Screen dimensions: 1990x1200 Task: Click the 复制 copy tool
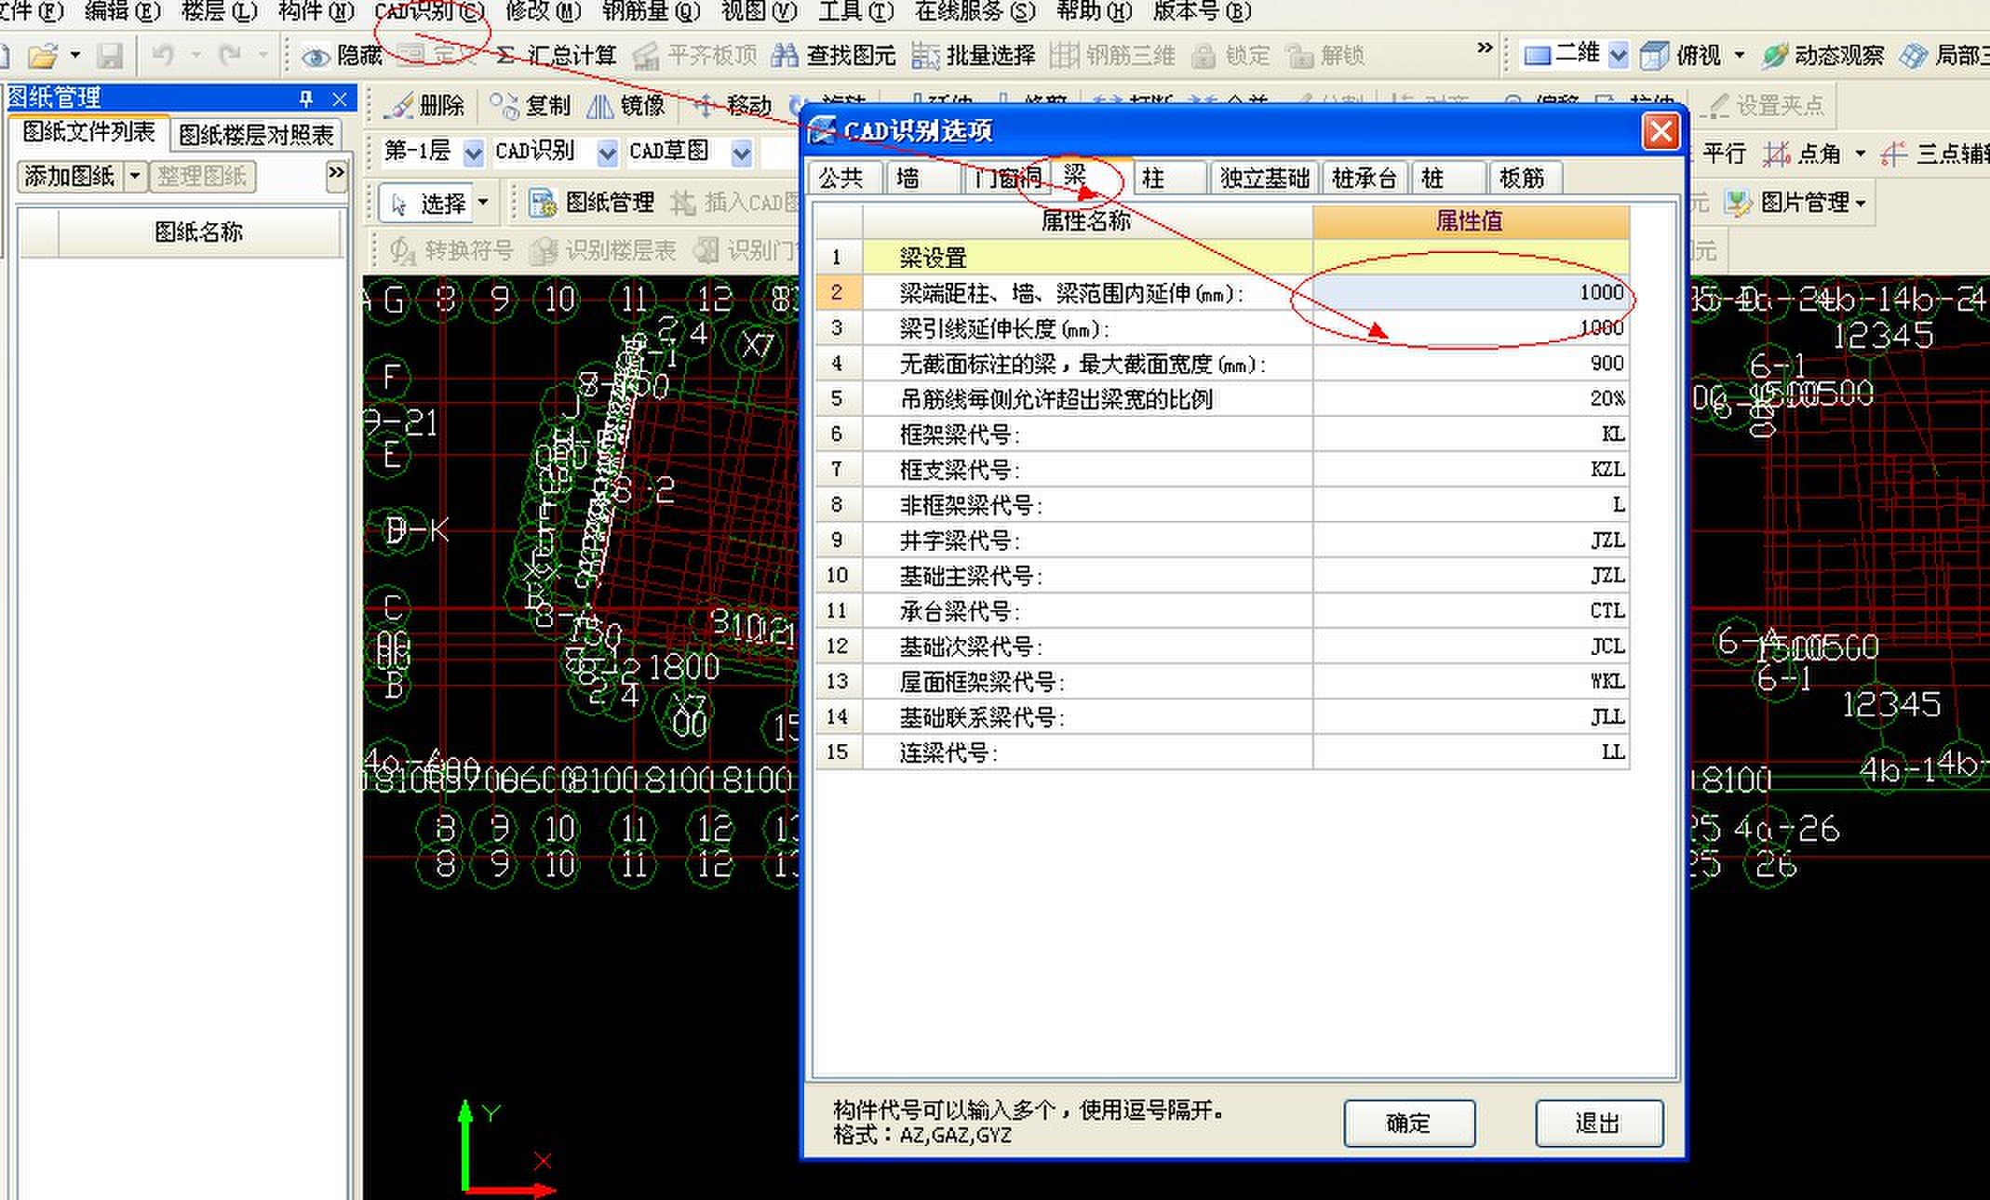(531, 106)
